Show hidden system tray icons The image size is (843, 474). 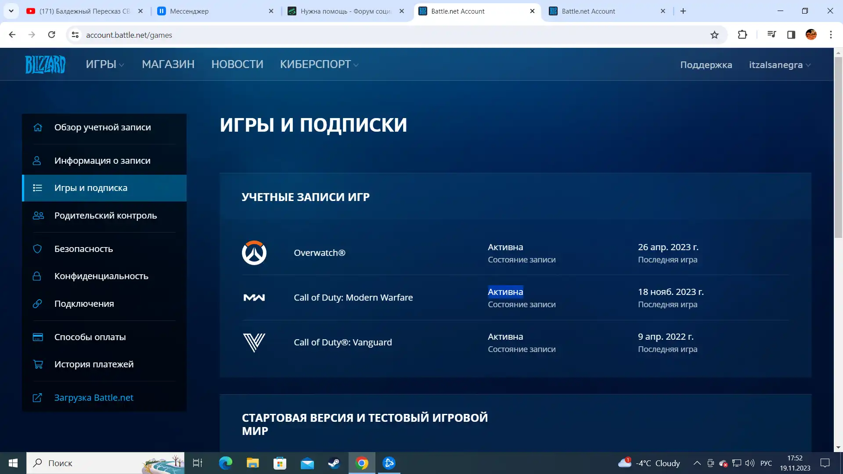[697, 463]
